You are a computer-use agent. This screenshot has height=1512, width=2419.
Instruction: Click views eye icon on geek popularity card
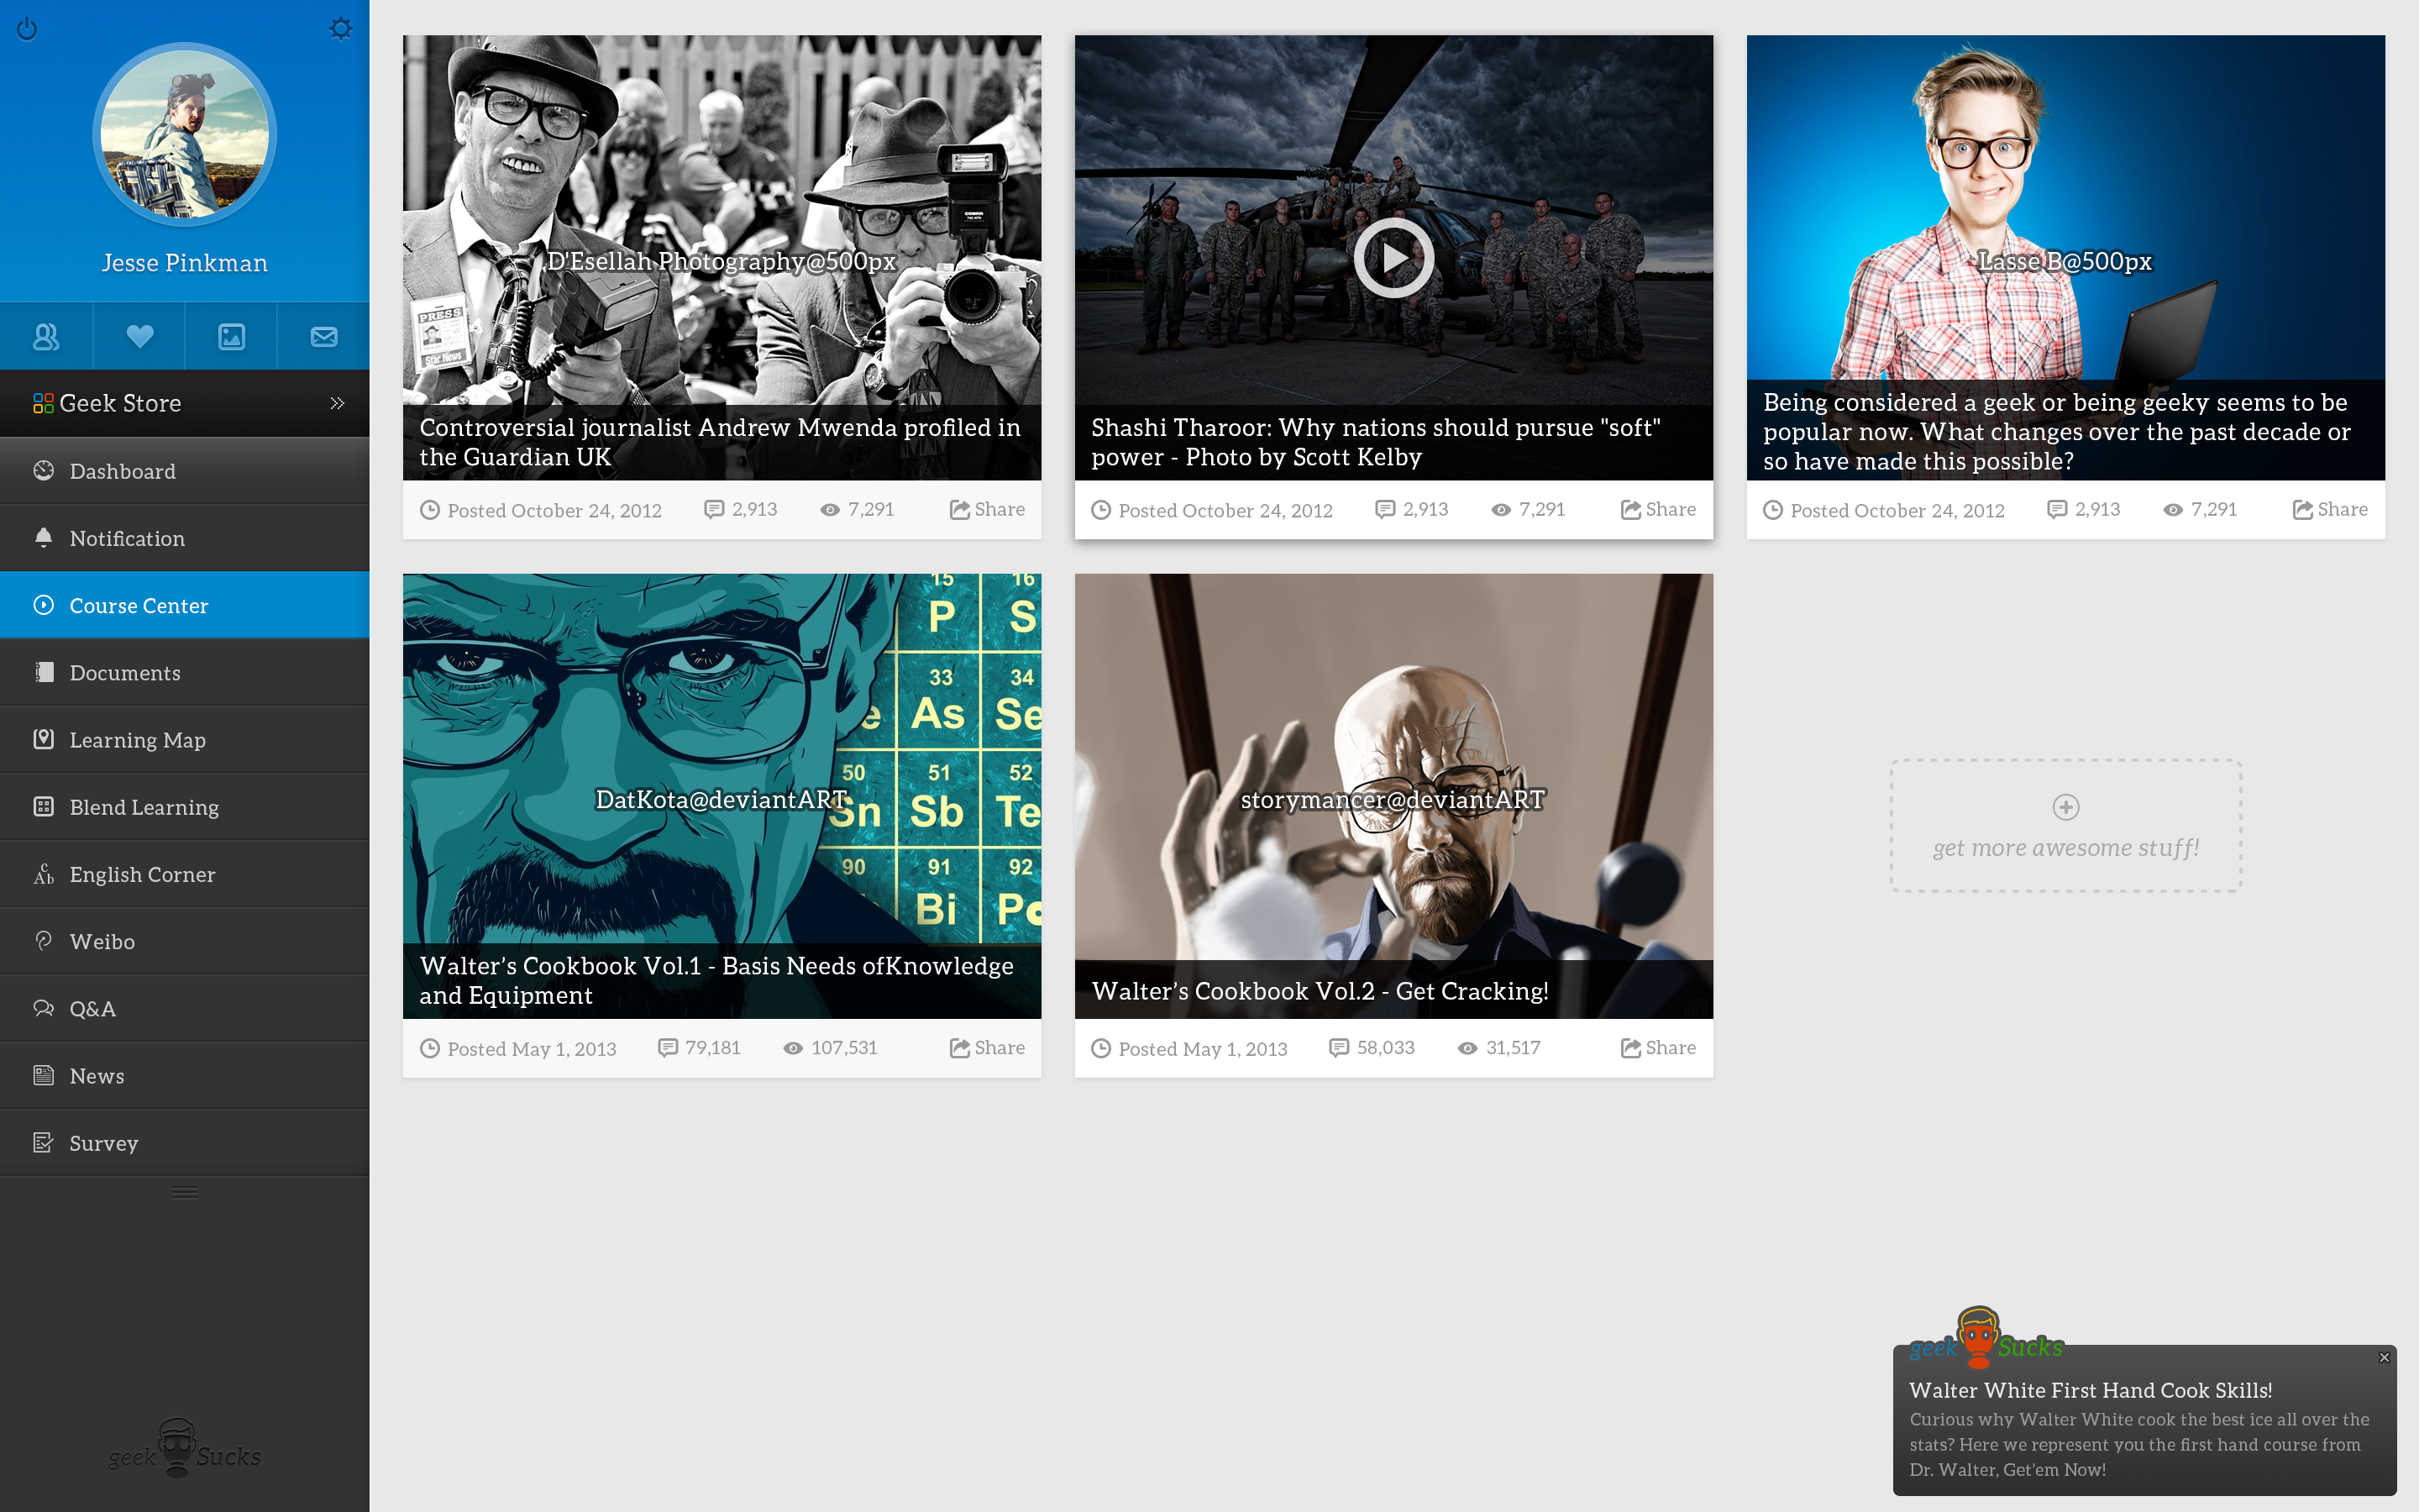tap(2173, 510)
